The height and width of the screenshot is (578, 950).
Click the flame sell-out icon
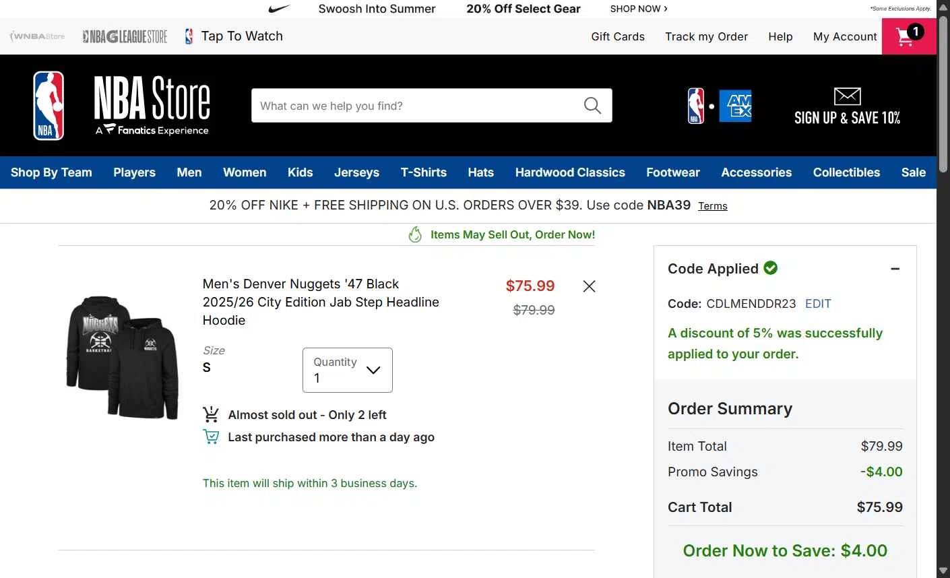[x=415, y=234]
